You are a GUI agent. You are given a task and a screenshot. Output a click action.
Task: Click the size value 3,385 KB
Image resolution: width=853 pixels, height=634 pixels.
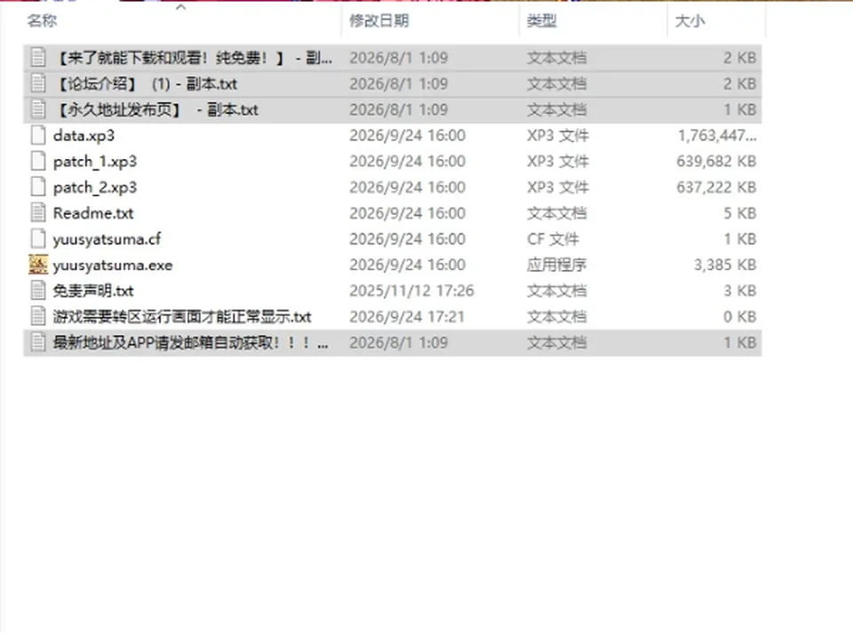click(725, 265)
